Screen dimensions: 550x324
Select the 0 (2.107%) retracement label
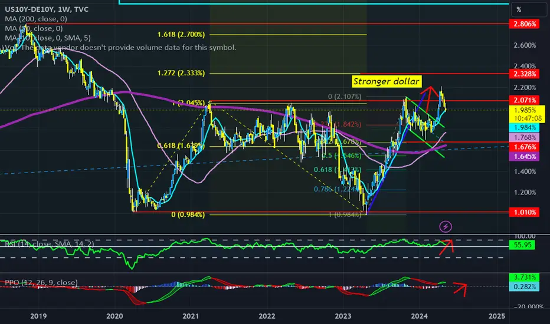pos(345,97)
